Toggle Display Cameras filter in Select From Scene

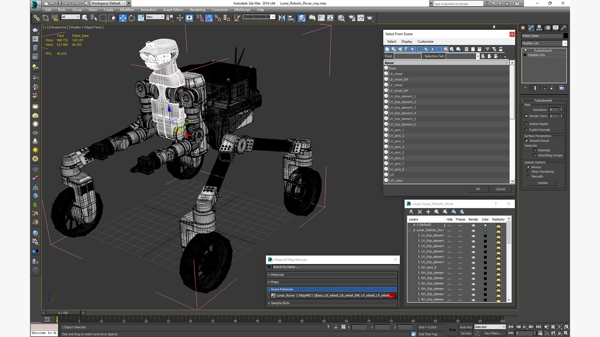[407, 49]
